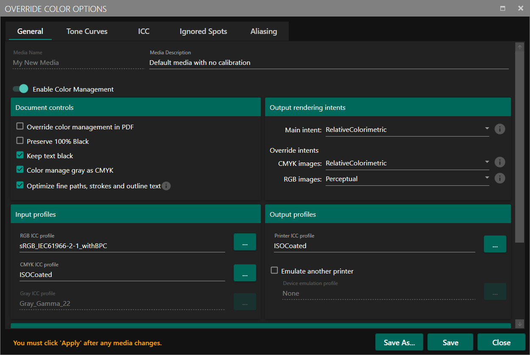The height and width of the screenshot is (355, 530).
Task: Open the RGB images intent dropdown
Action: [x=407, y=179]
